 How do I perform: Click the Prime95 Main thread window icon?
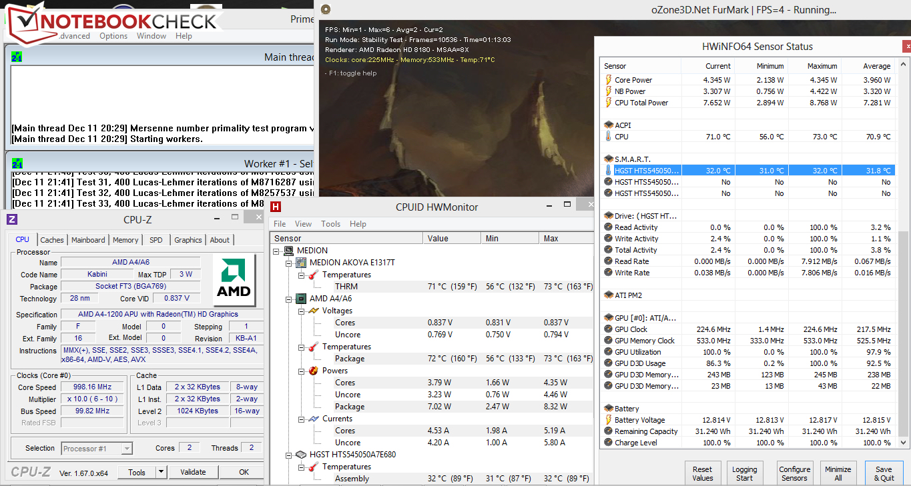tap(17, 57)
